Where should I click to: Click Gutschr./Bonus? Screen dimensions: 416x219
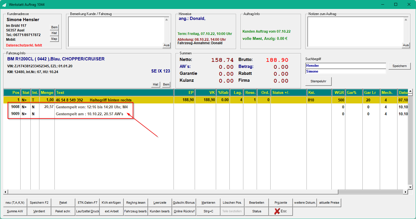[184, 203]
